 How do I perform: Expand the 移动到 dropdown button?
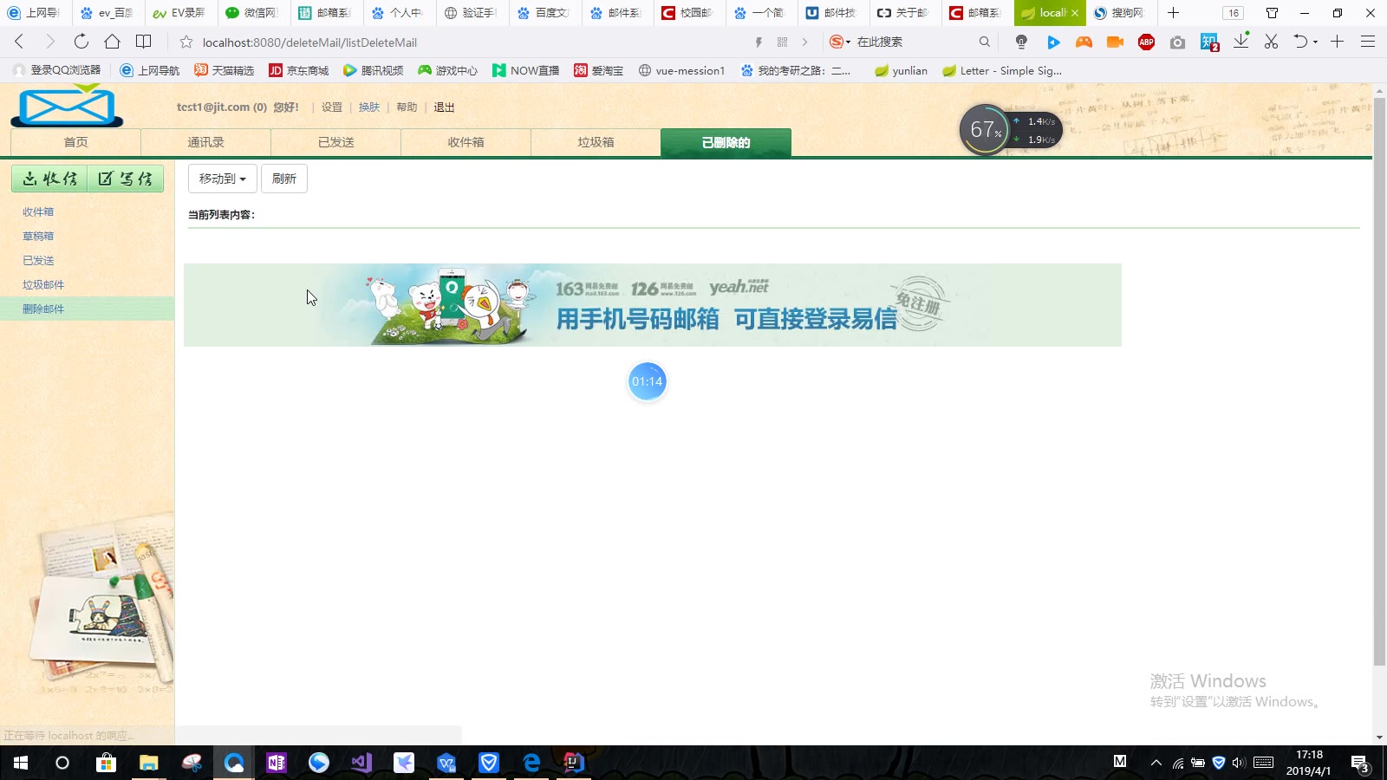[x=222, y=179]
